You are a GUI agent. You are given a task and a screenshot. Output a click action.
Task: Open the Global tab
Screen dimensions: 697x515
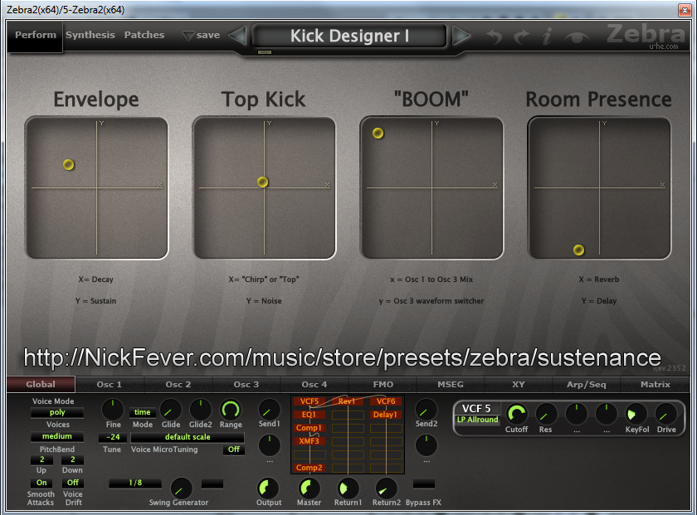(41, 384)
